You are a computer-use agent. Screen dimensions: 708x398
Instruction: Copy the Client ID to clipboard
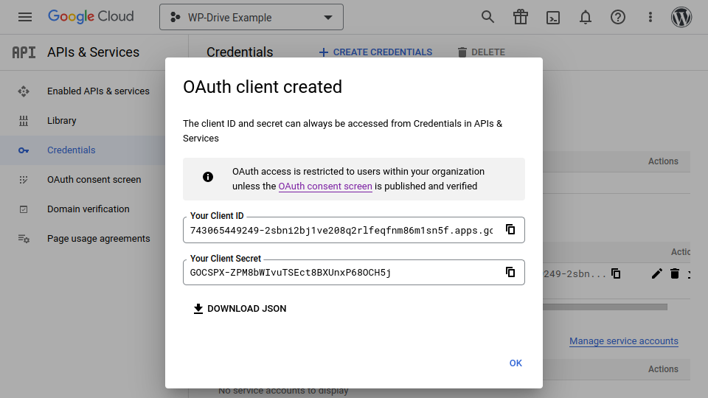510,229
